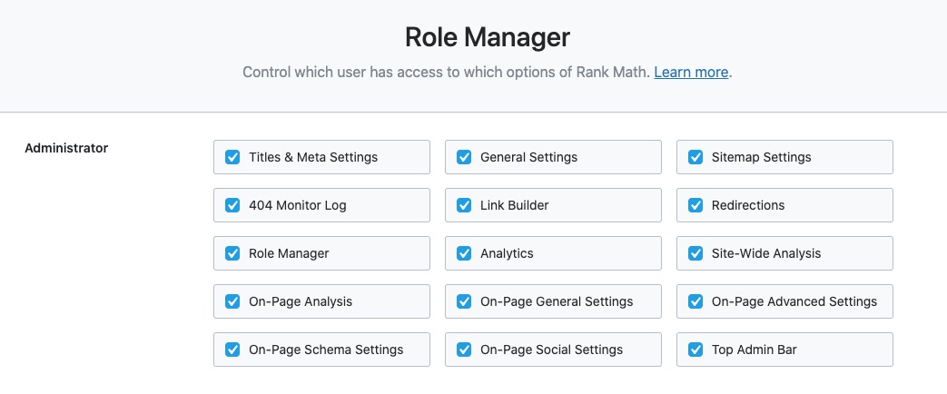Disable On-Page Advanced Settings checkbox
The height and width of the screenshot is (394, 947).
[x=695, y=301]
